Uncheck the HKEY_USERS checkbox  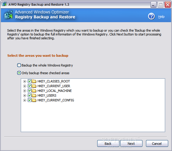30,95
